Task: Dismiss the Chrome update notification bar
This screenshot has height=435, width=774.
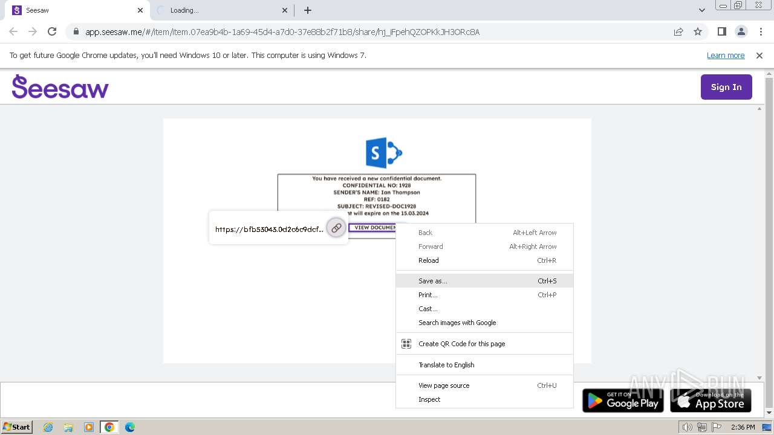Action: [x=759, y=55]
